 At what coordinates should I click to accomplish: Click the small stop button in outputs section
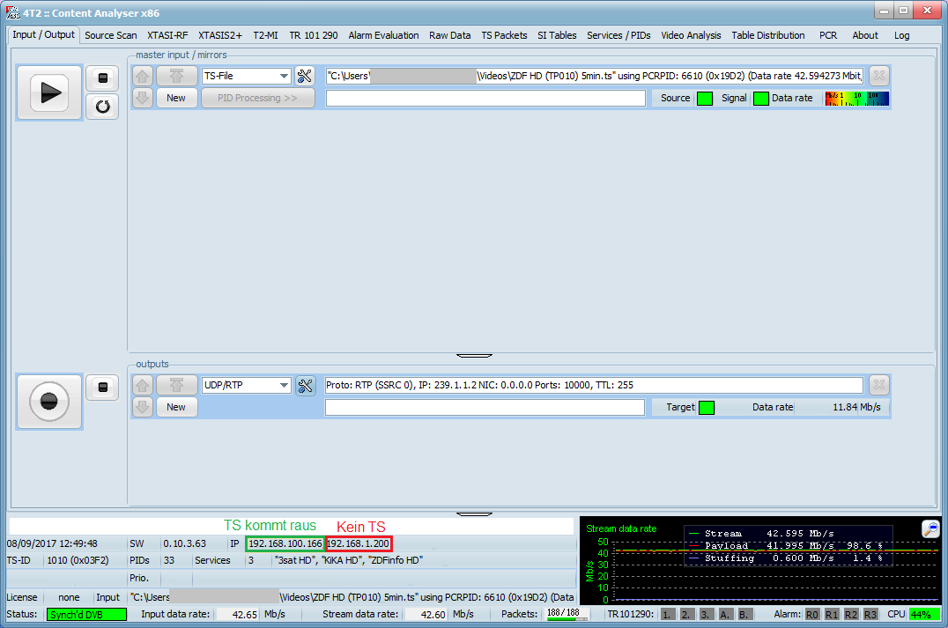pyautogui.click(x=102, y=387)
